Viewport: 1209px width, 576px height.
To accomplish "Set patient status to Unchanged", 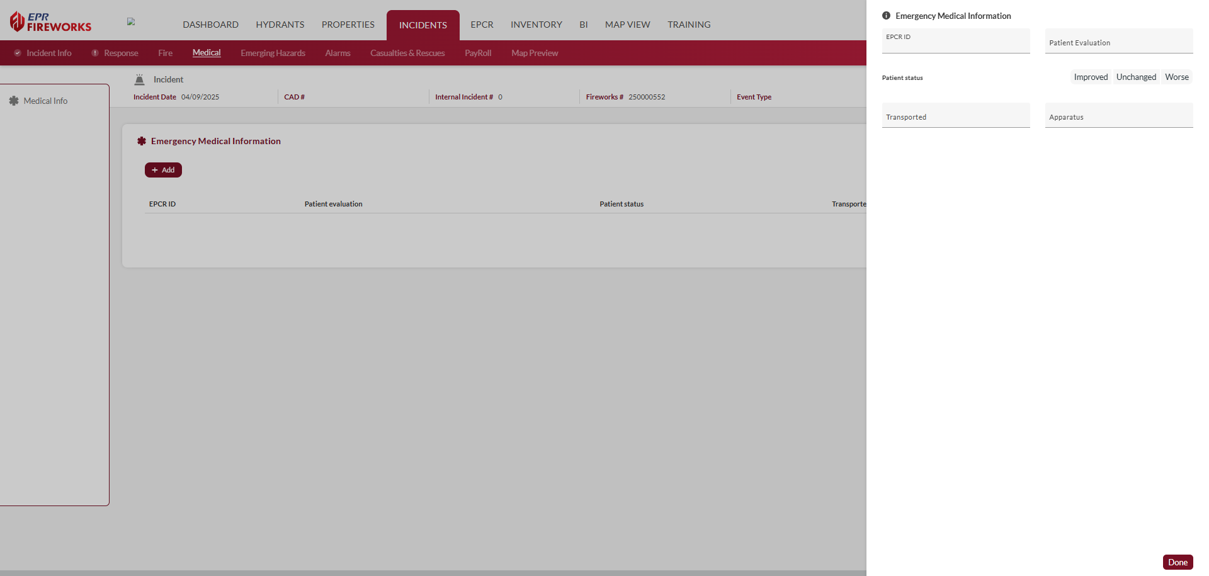I will point(1136,77).
